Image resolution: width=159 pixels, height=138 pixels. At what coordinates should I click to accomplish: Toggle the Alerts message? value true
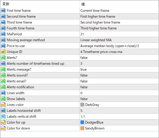pos(119,69)
